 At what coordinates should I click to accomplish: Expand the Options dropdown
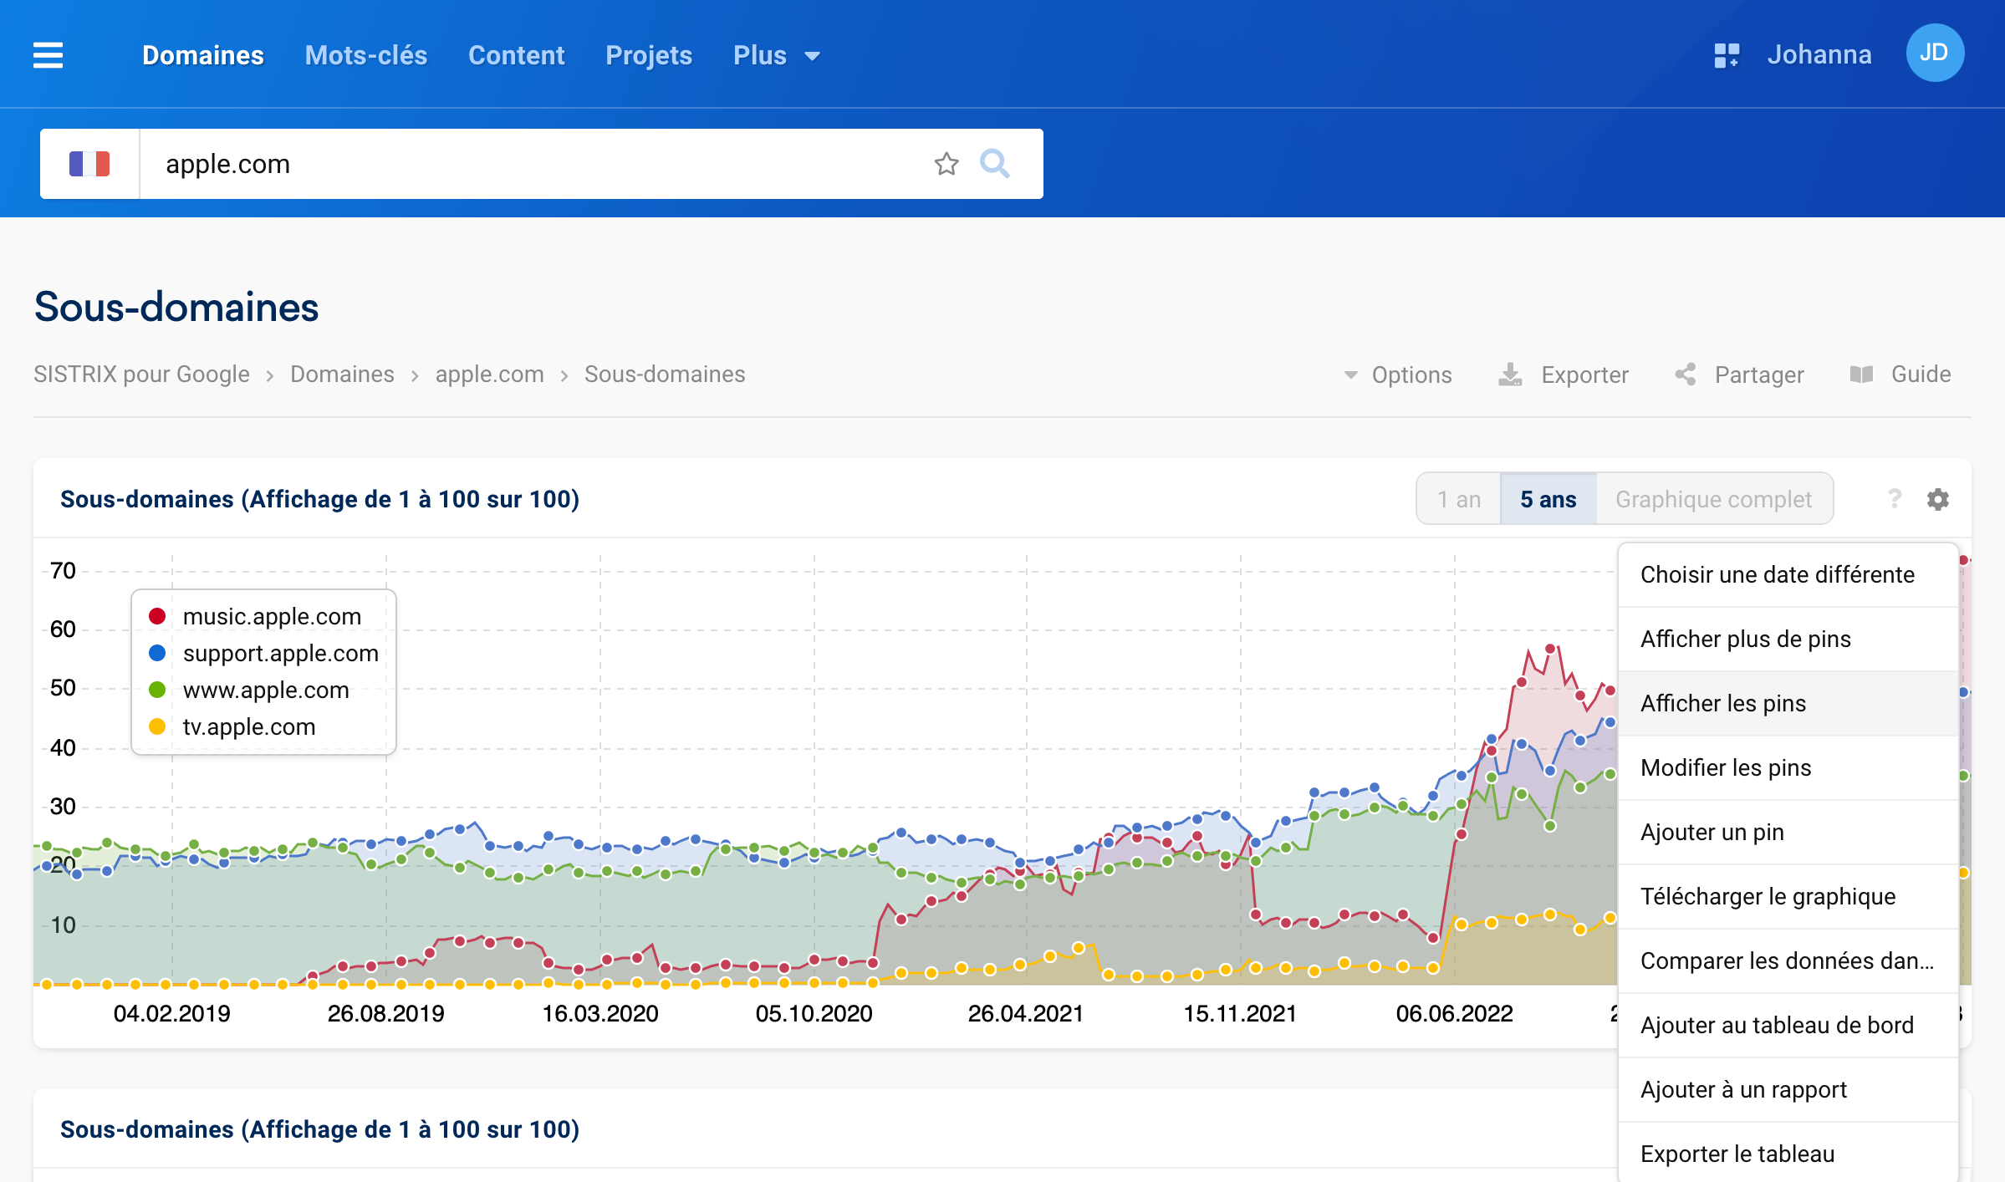coord(1398,374)
